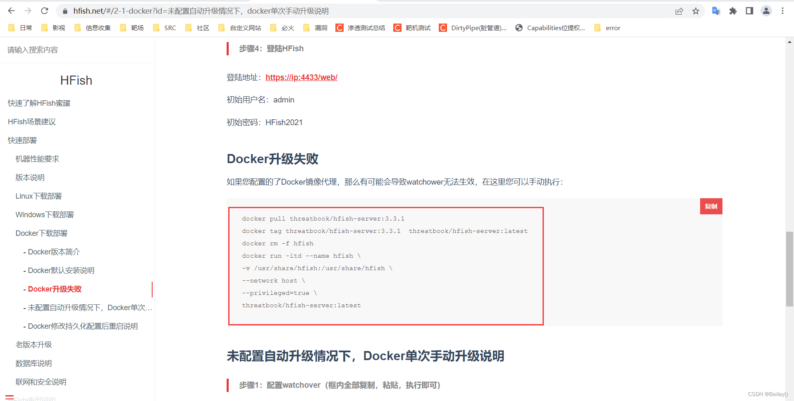This screenshot has height=401, width=794.
Task: Open the 渗透测试总结 bookmark
Action: click(361, 28)
